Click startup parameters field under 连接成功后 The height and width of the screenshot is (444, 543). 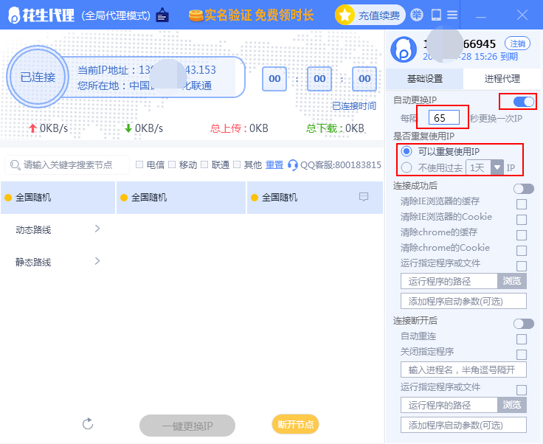coord(463,301)
